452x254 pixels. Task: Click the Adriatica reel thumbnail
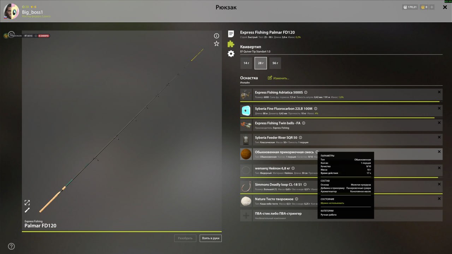pyautogui.click(x=246, y=95)
